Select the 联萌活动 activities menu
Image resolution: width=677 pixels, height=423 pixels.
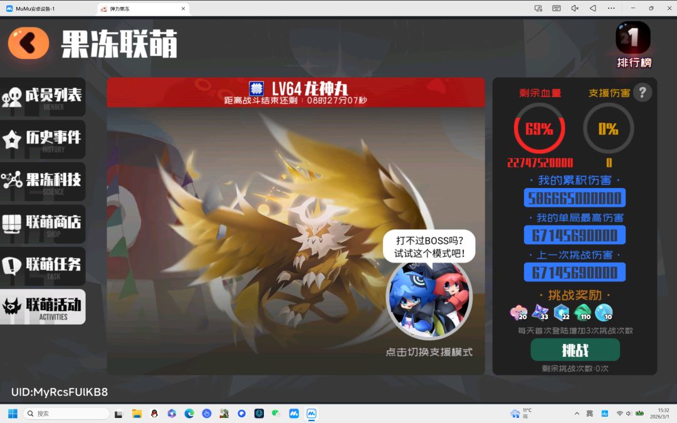coord(43,307)
